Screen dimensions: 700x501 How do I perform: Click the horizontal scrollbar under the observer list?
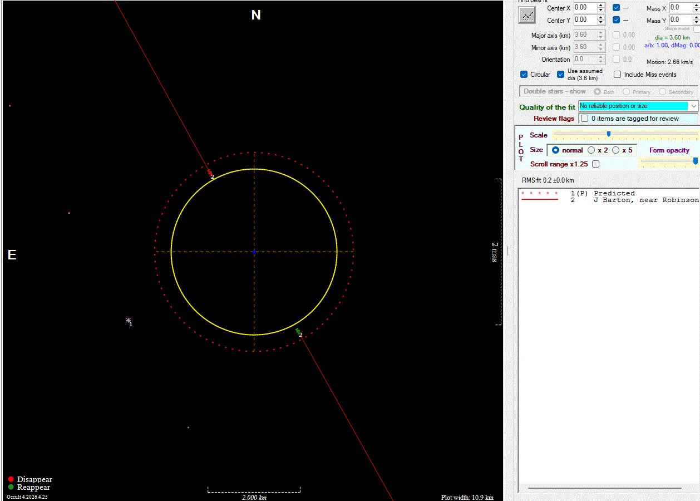point(604,488)
